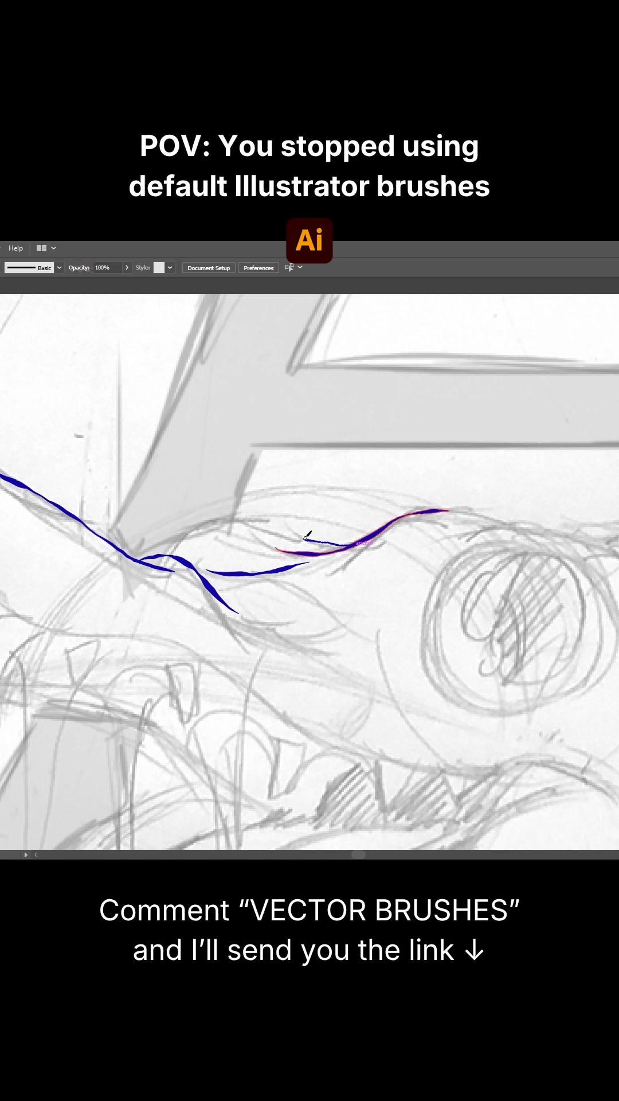Click the Style graphic swatch
The height and width of the screenshot is (1101, 619).
[159, 268]
